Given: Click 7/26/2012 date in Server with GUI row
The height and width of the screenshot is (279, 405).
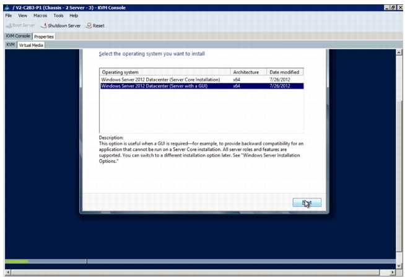Looking at the screenshot, I should tap(280, 86).
